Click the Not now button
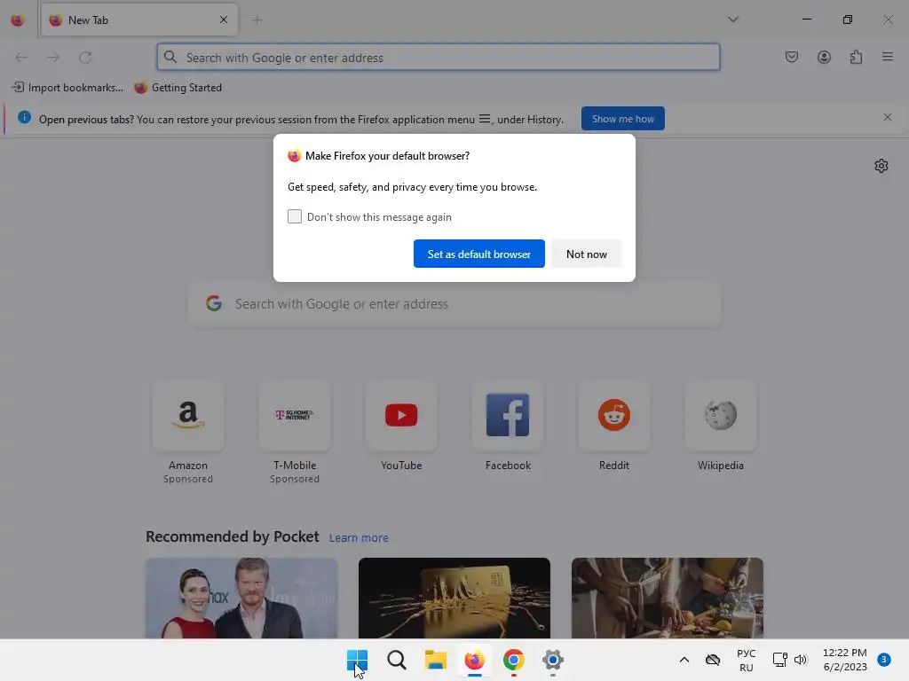 tap(587, 254)
